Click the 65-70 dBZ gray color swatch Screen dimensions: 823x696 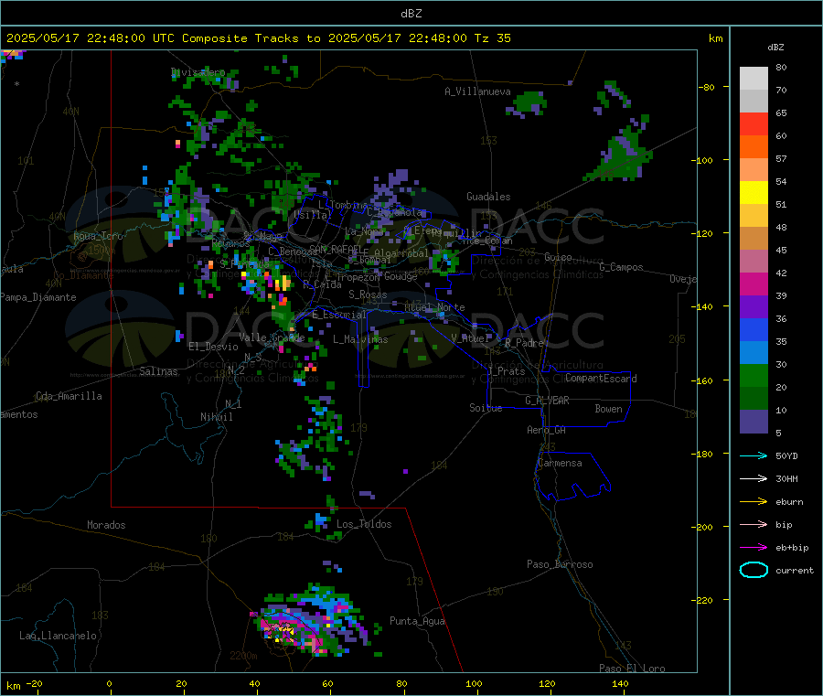point(754,102)
